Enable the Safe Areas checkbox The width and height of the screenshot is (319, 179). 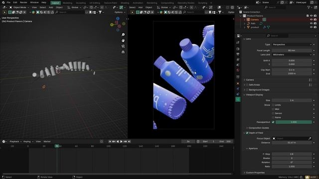pyautogui.click(x=247, y=85)
